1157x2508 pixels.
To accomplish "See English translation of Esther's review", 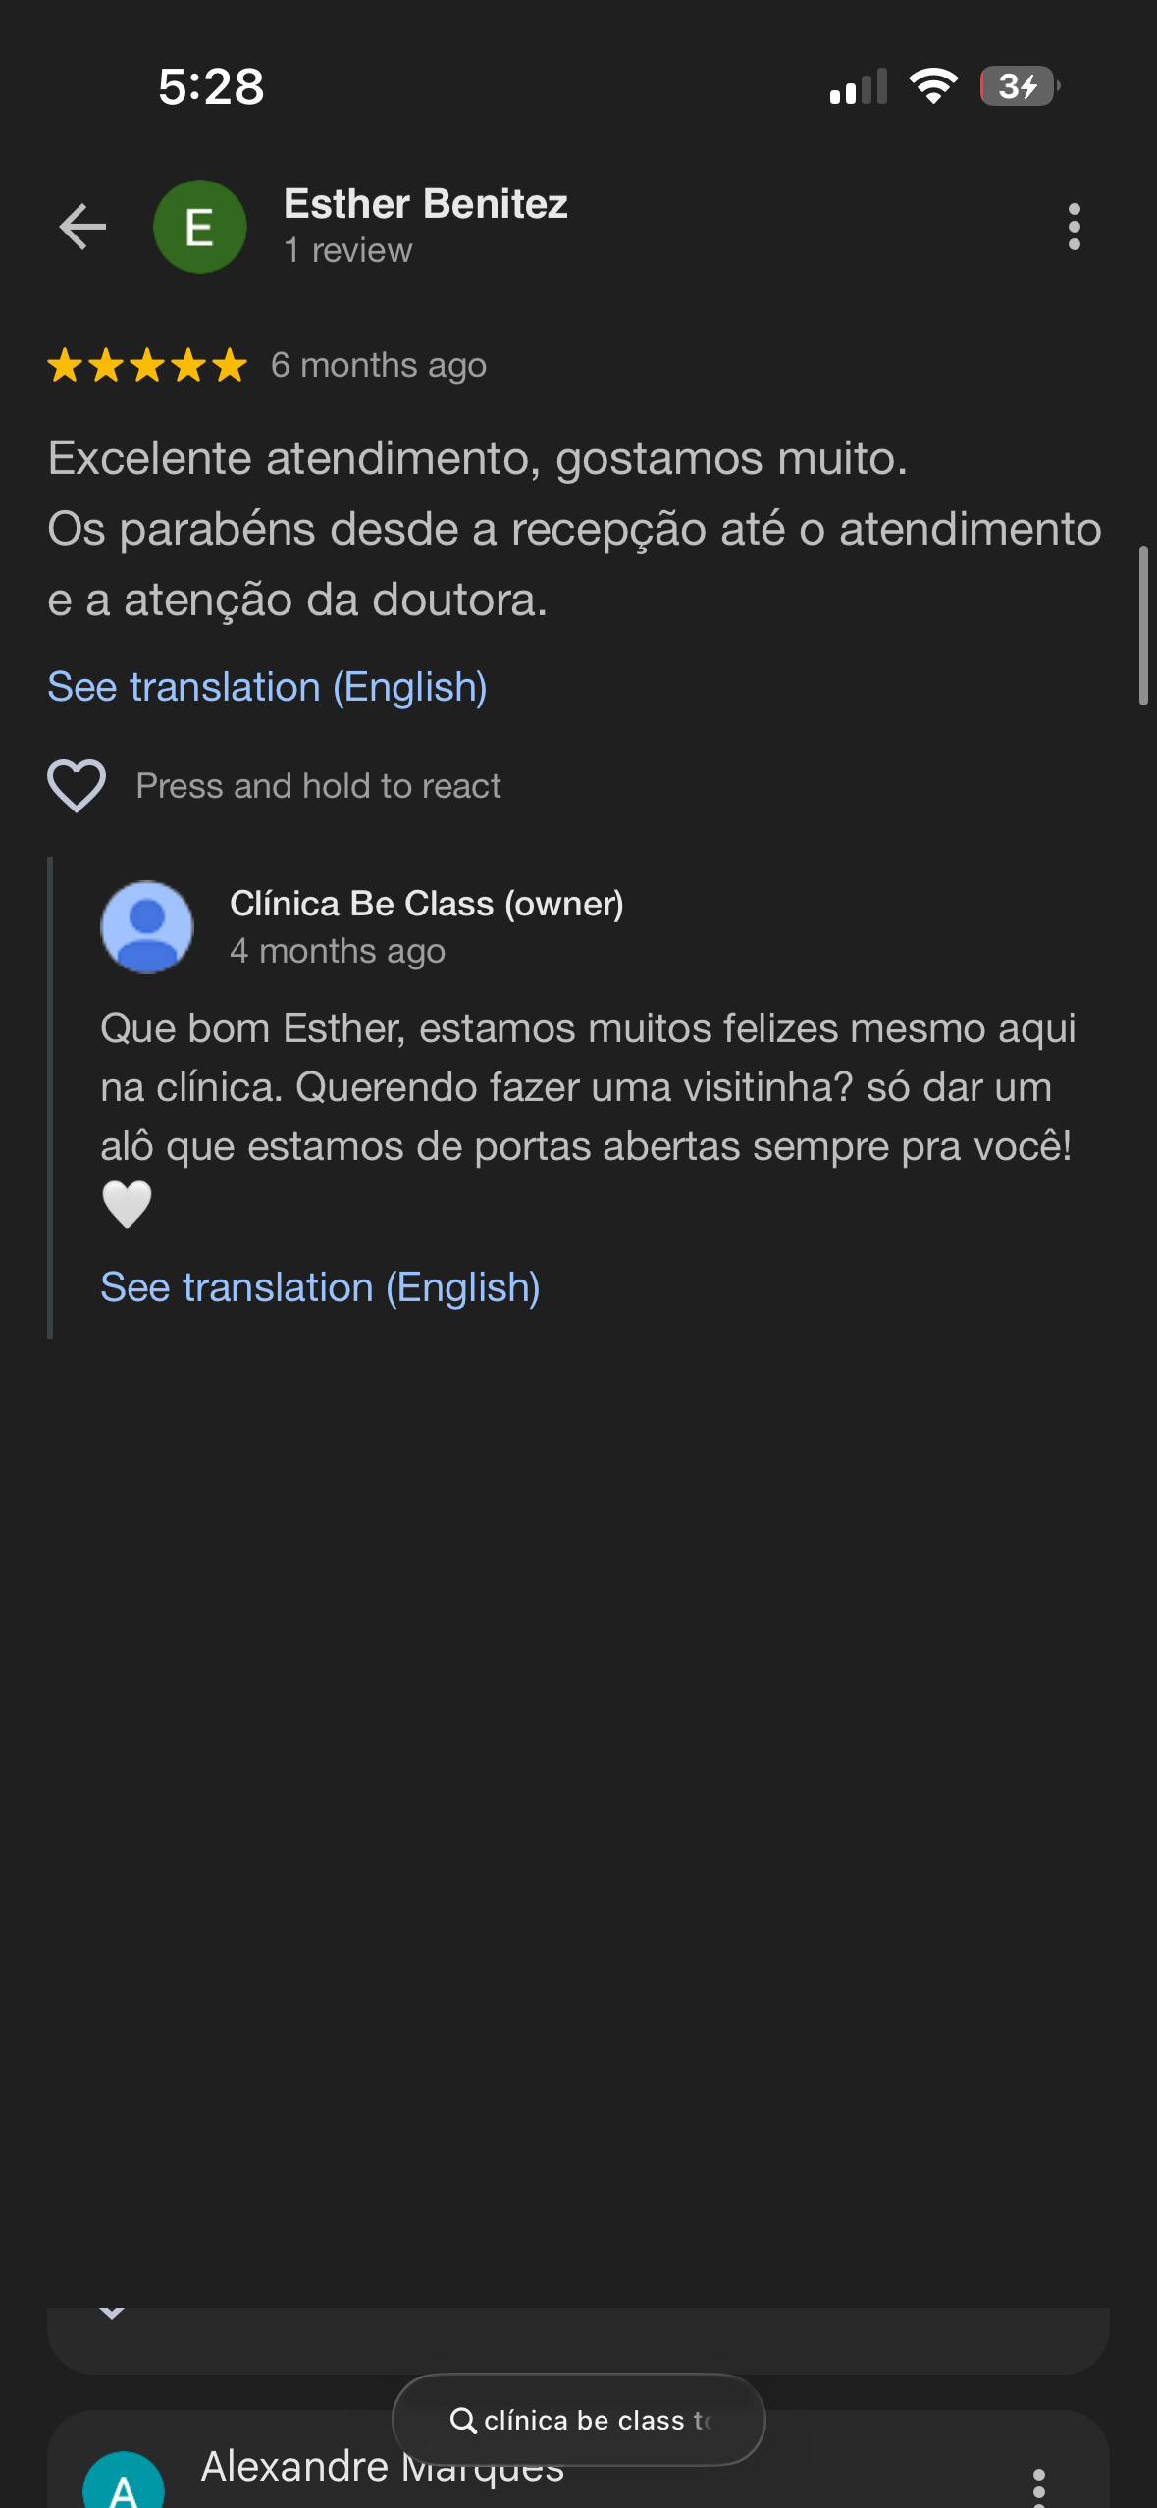I will pyautogui.click(x=267, y=687).
